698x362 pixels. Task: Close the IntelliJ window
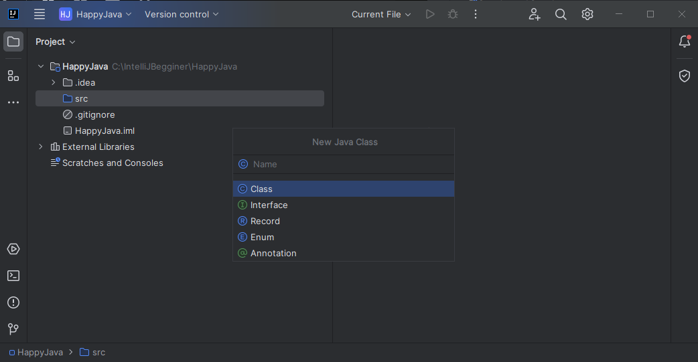682,14
